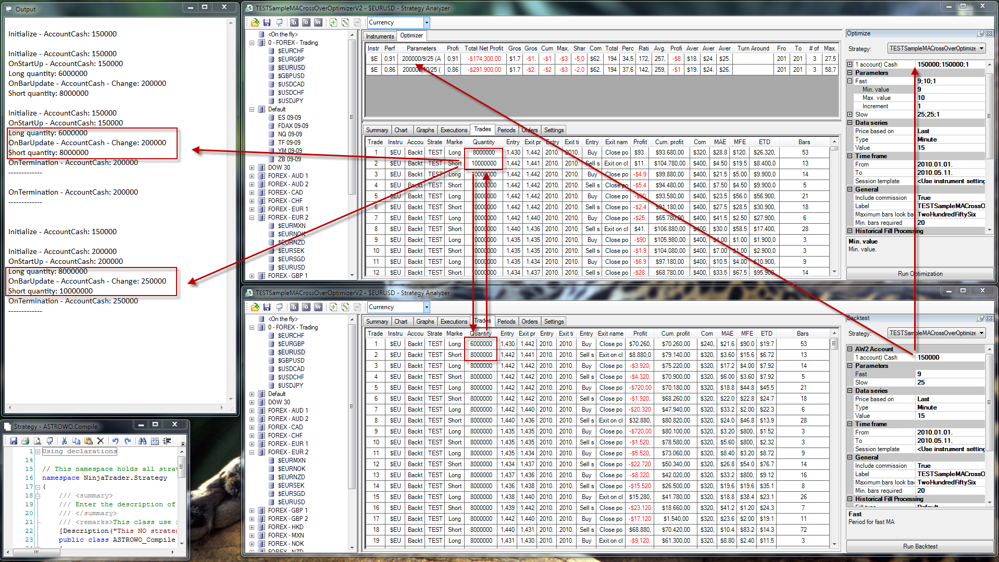The height and width of the screenshot is (562, 999).
Task: Open the Currency dropdown in upper Strategy Analyzer
Action: pyautogui.click(x=427, y=22)
